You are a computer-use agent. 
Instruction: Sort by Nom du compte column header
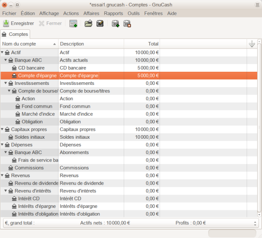tap(26, 44)
